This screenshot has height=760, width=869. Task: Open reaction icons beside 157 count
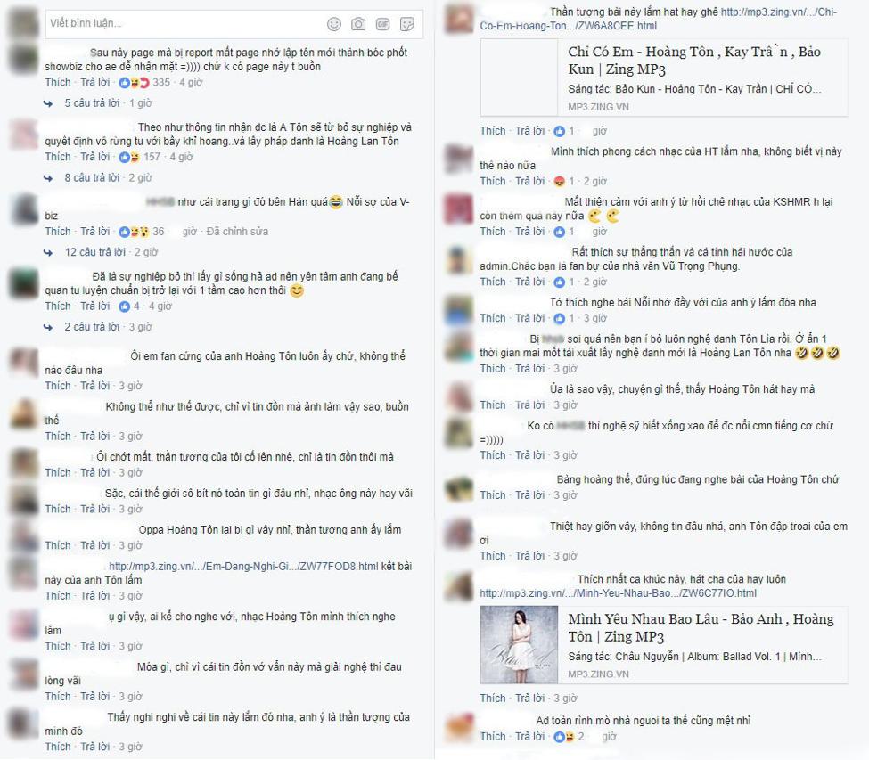pyautogui.click(x=130, y=158)
